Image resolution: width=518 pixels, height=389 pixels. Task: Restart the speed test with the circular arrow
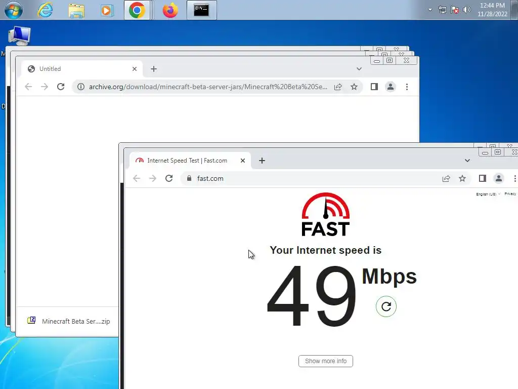coord(386,306)
